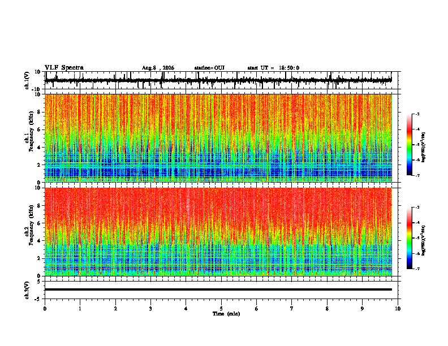The height and width of the screenshot is (346, 448).
Task: Click the '-7' label on ch.2 color scale
Action: click(417, 269)
